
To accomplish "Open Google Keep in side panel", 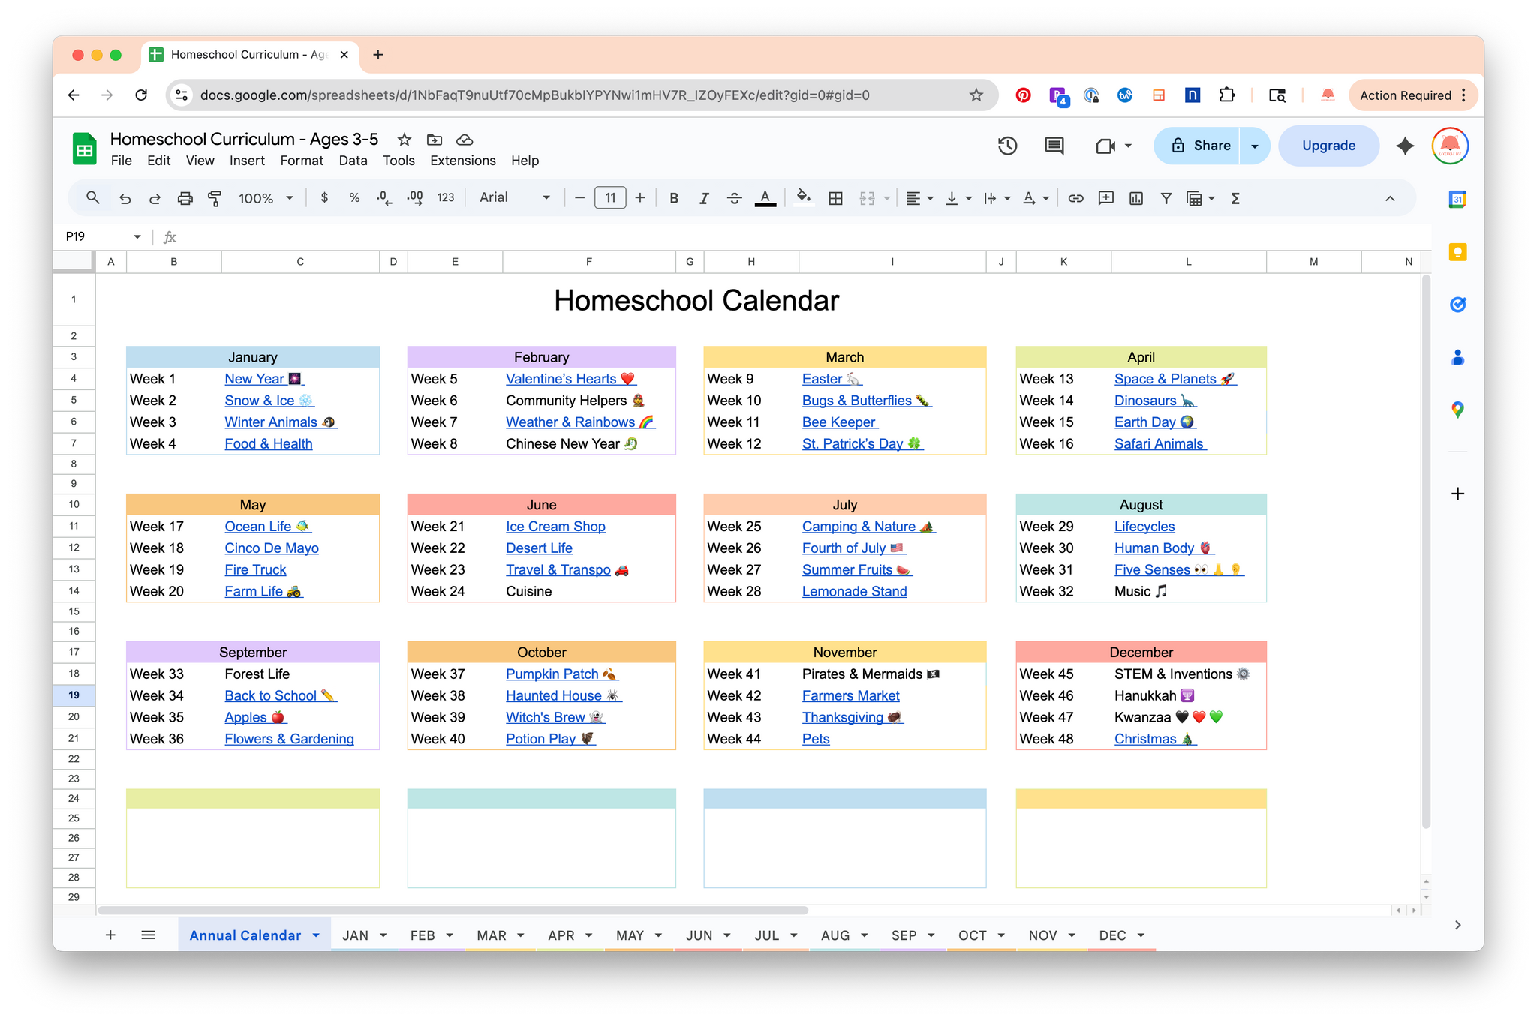I will (x=1457, y=252).
